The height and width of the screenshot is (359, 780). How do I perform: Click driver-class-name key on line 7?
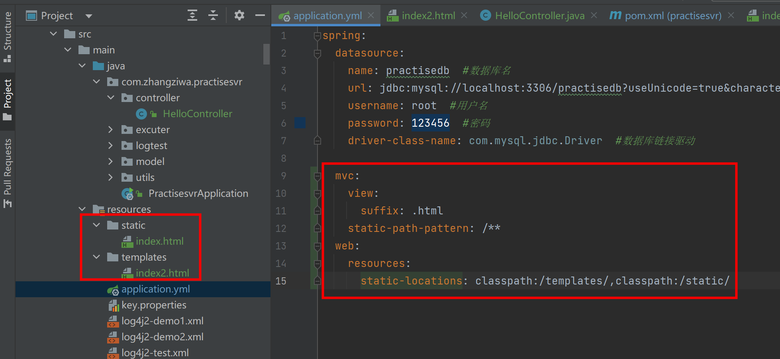(x=402, y=141)
